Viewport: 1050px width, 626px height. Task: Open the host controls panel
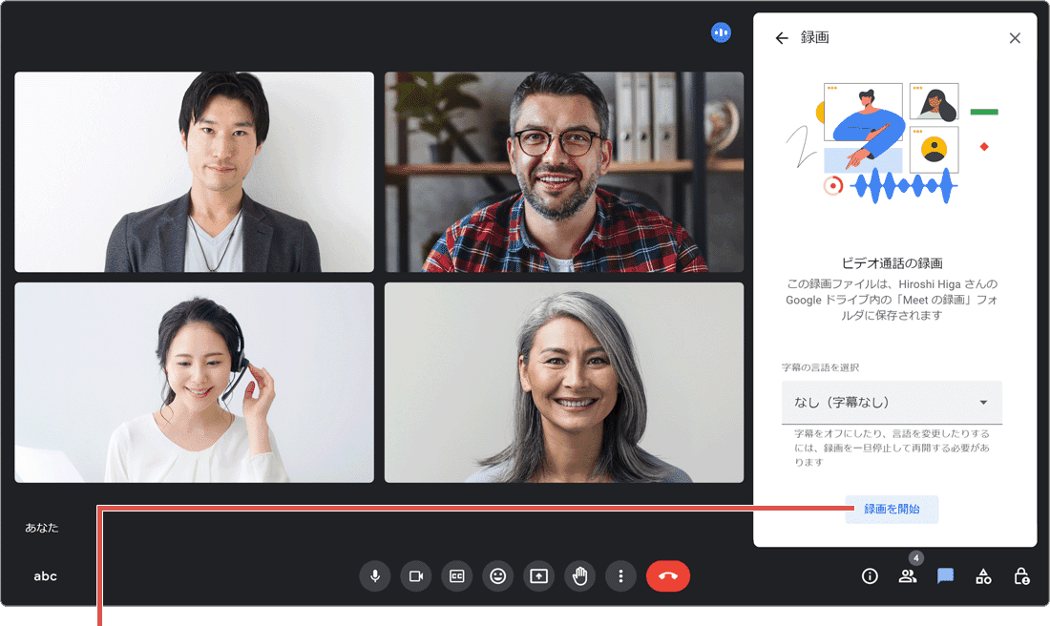(1020, 575)
